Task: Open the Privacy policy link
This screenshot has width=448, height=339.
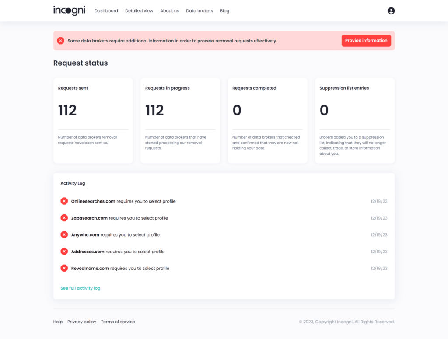Action: (x=82, y=322)
